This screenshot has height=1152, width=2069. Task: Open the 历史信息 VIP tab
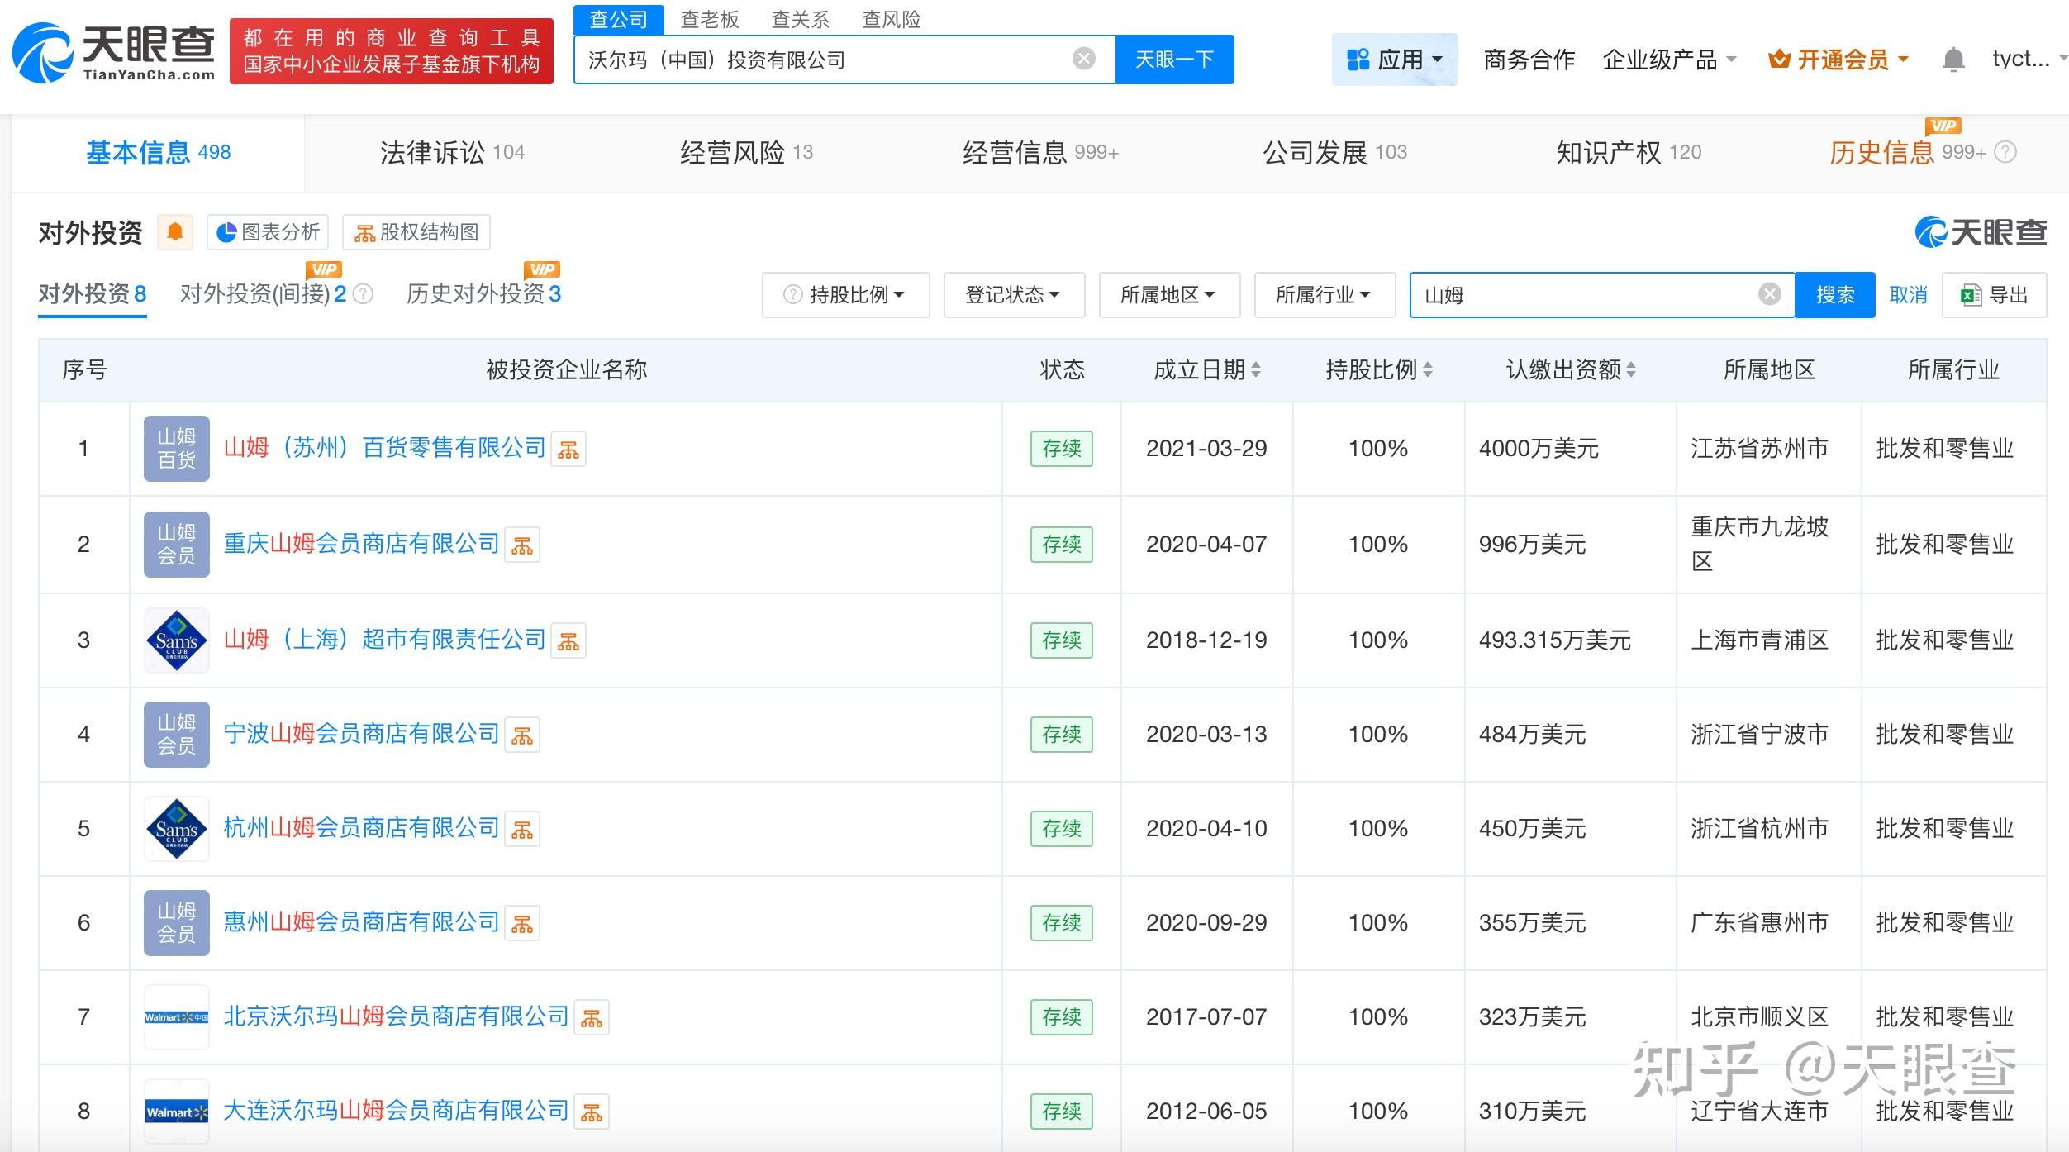click(x=1907, y=153)
